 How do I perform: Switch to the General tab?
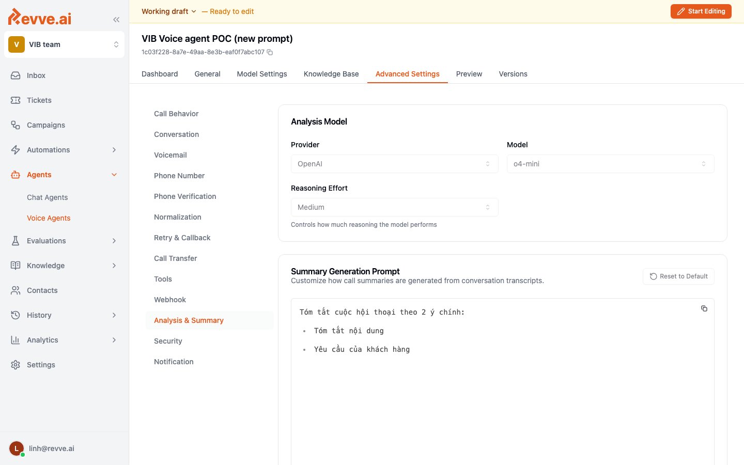pos(207,74)
